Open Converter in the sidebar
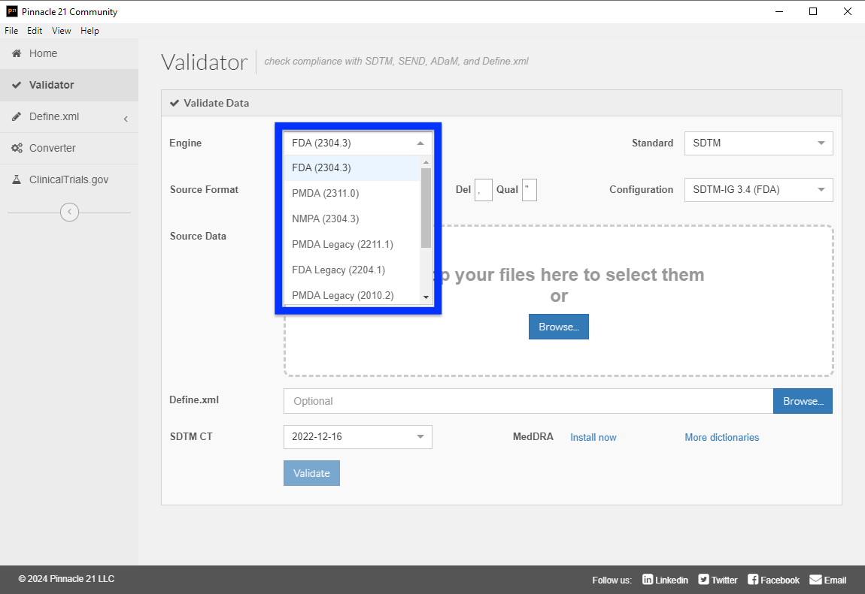The image size is (865, 594). 69,148
